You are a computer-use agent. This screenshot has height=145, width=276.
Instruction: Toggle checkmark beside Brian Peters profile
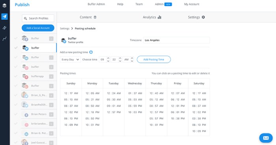pyautogui.click(x=16, y=114)
